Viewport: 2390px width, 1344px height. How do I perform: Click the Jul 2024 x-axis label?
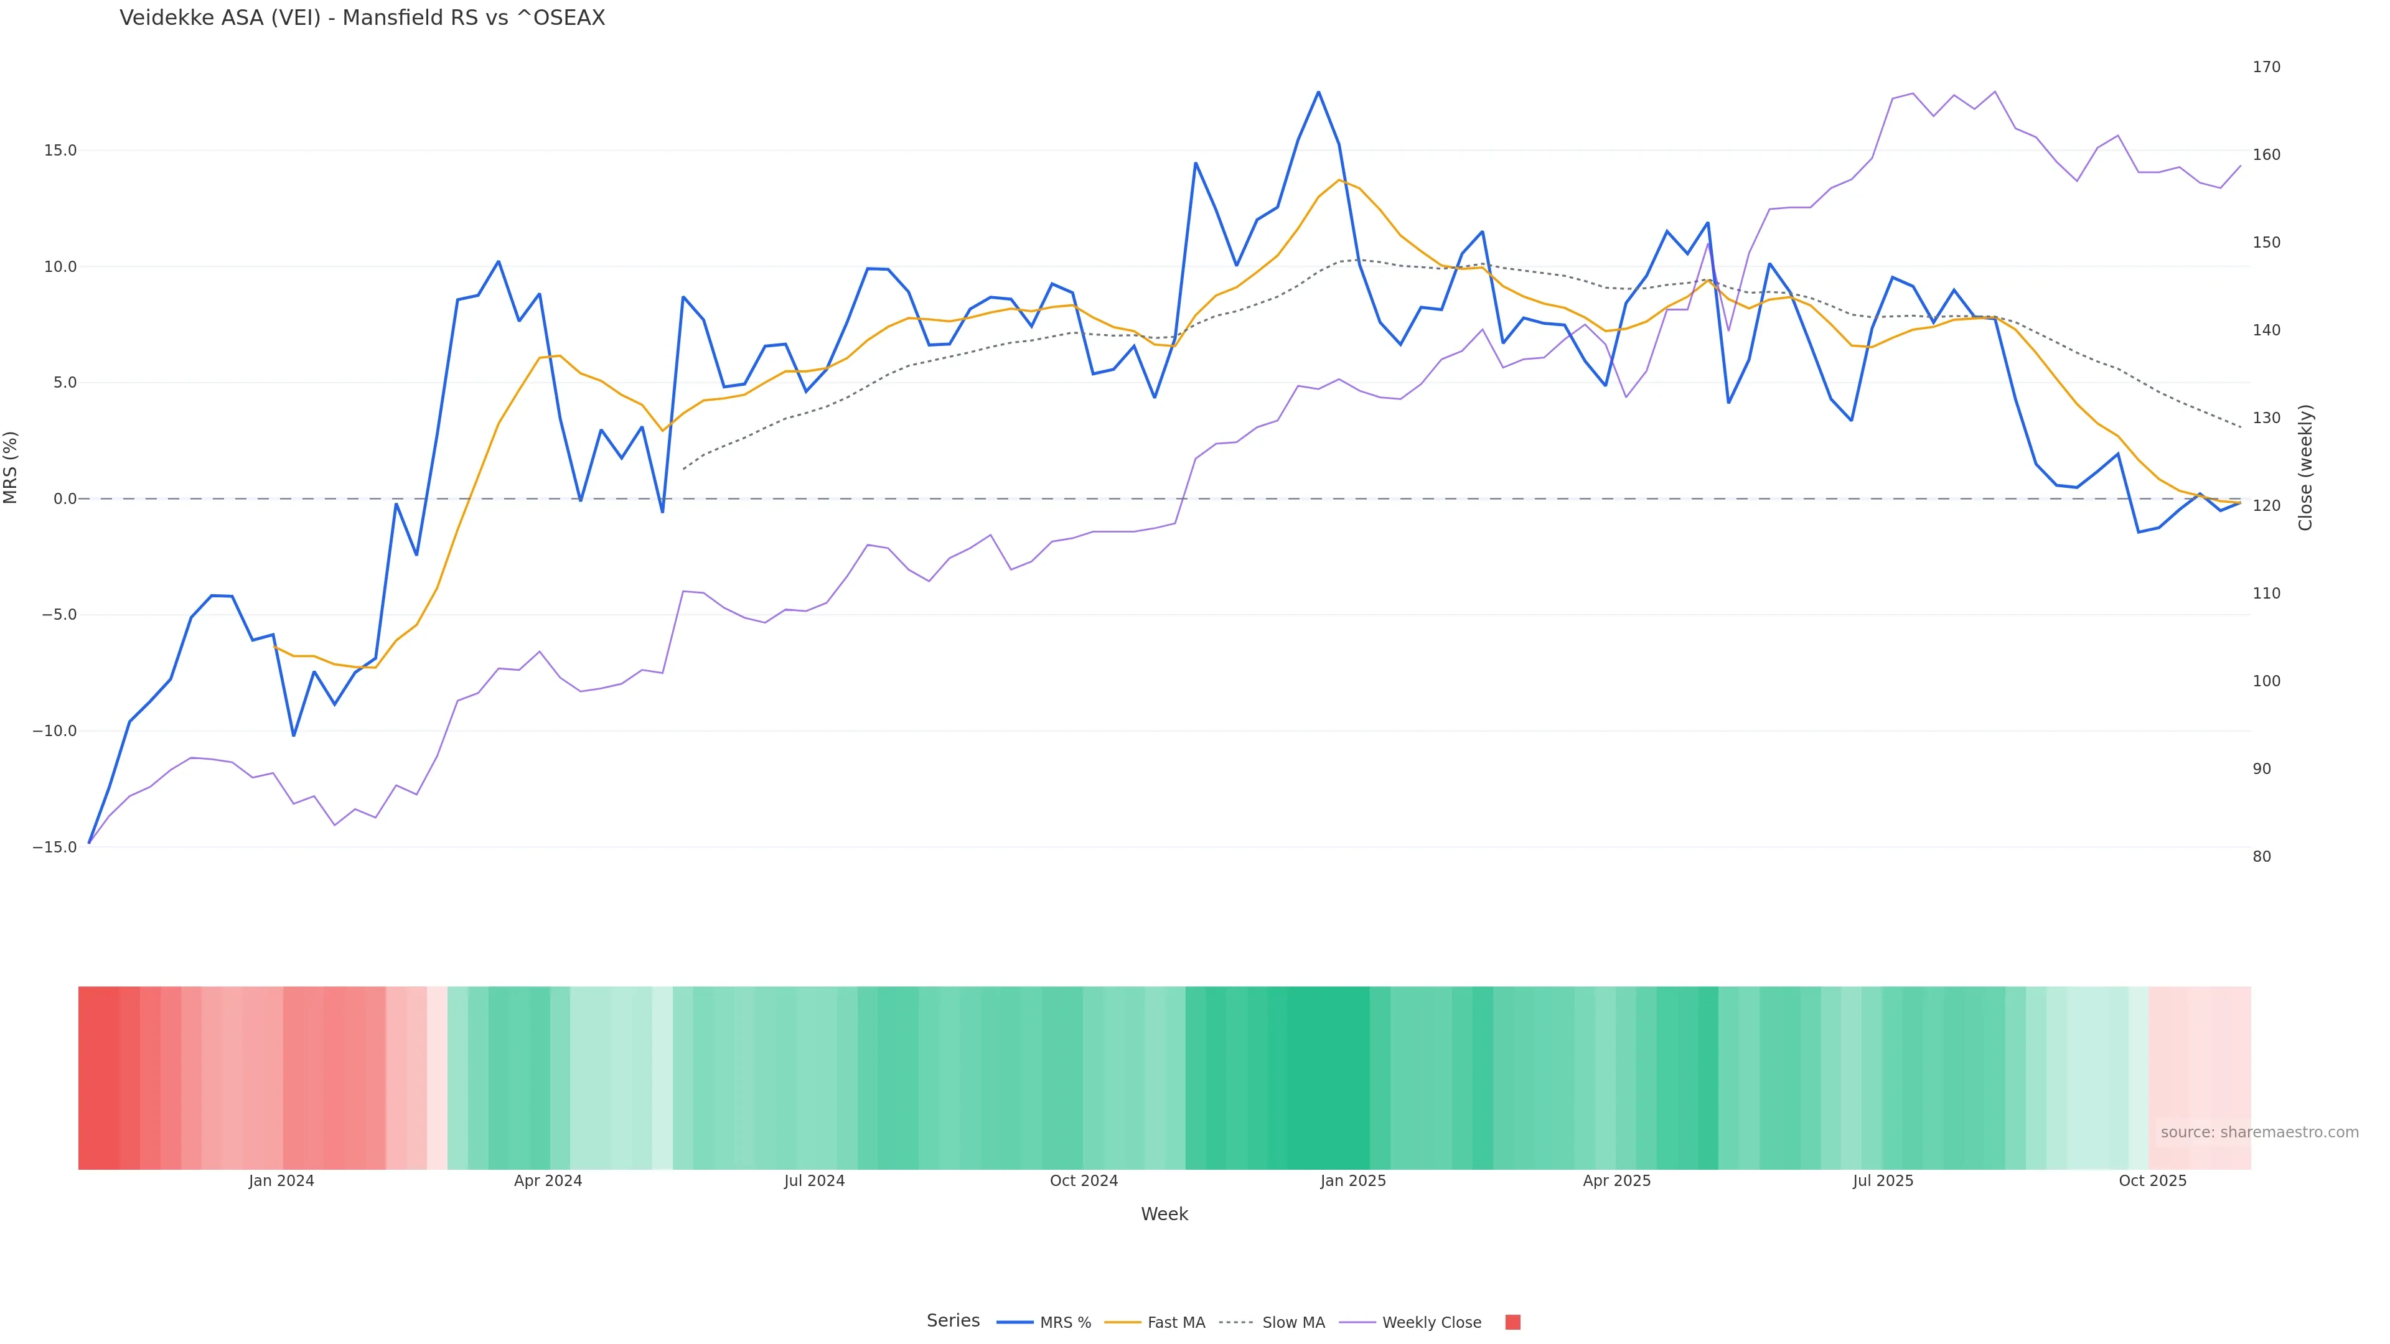[x=813, y=1181]
